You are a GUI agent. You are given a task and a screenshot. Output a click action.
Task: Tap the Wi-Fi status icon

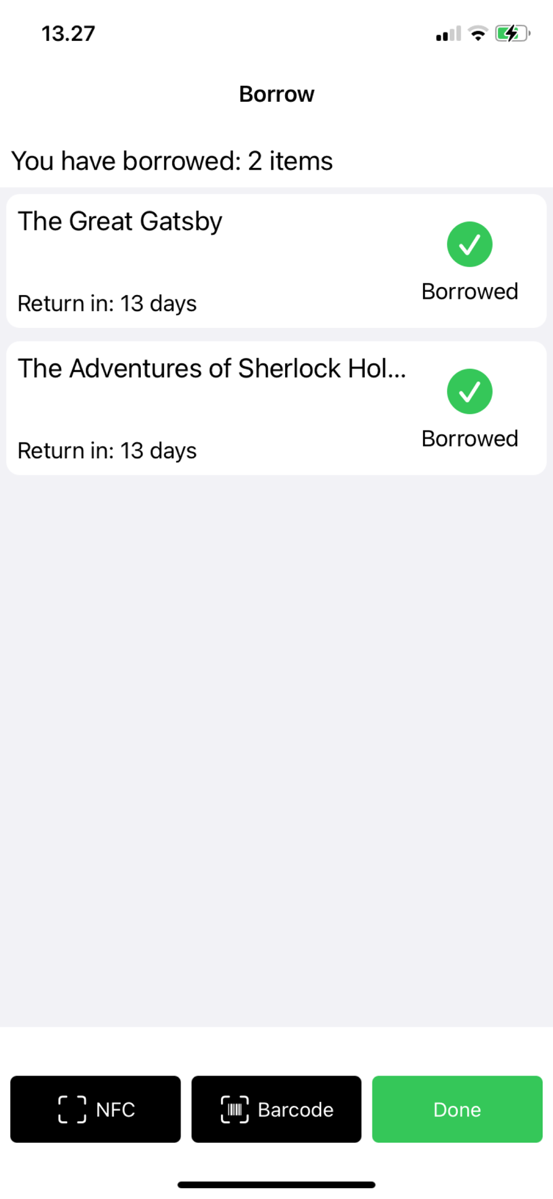tap(478, 34)
